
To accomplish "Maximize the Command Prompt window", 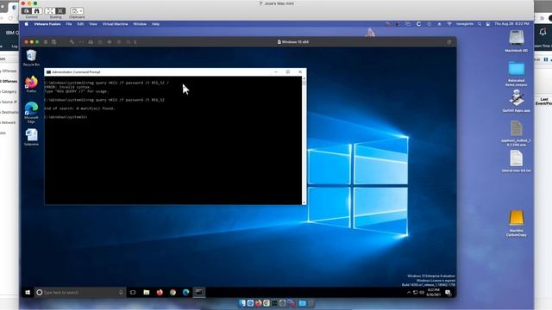I will click(288, 72).
